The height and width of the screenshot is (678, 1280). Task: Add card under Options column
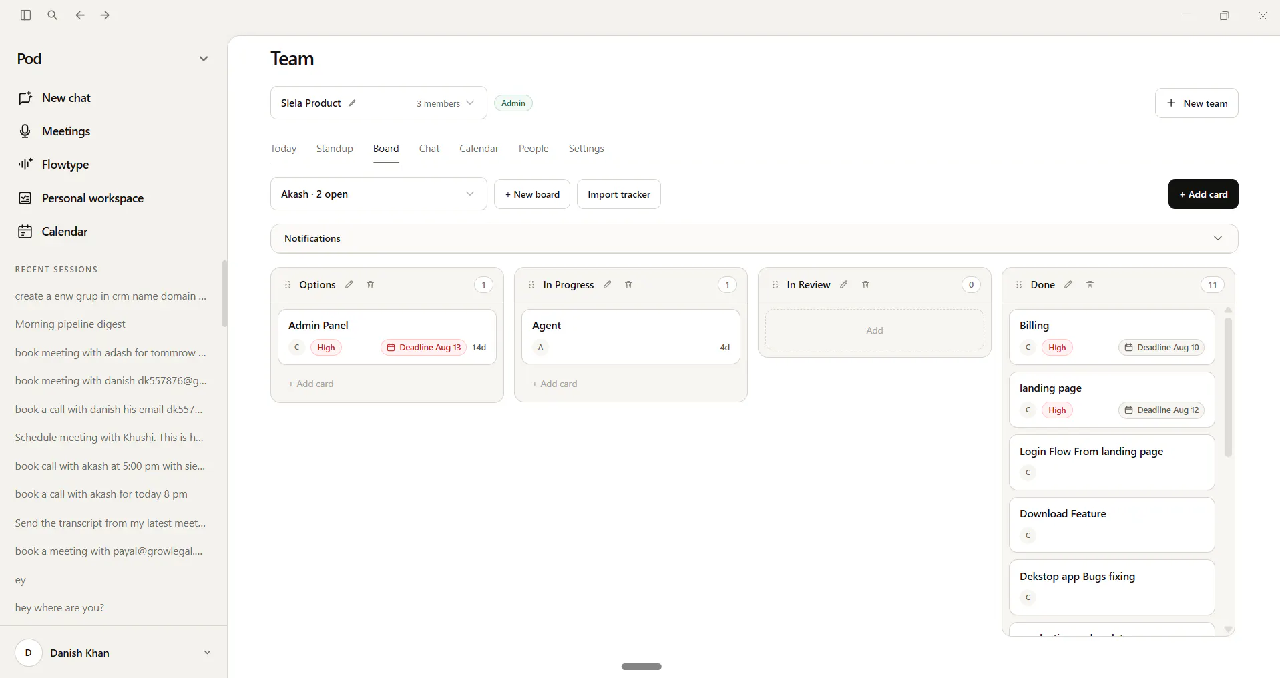click(x=311, y=384)
